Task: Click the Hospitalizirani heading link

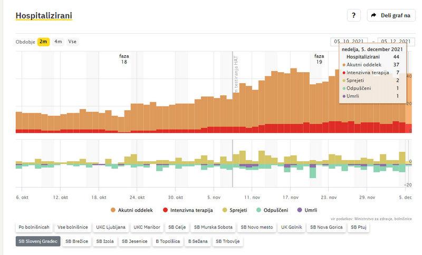Action: click(x=44, y=16)
